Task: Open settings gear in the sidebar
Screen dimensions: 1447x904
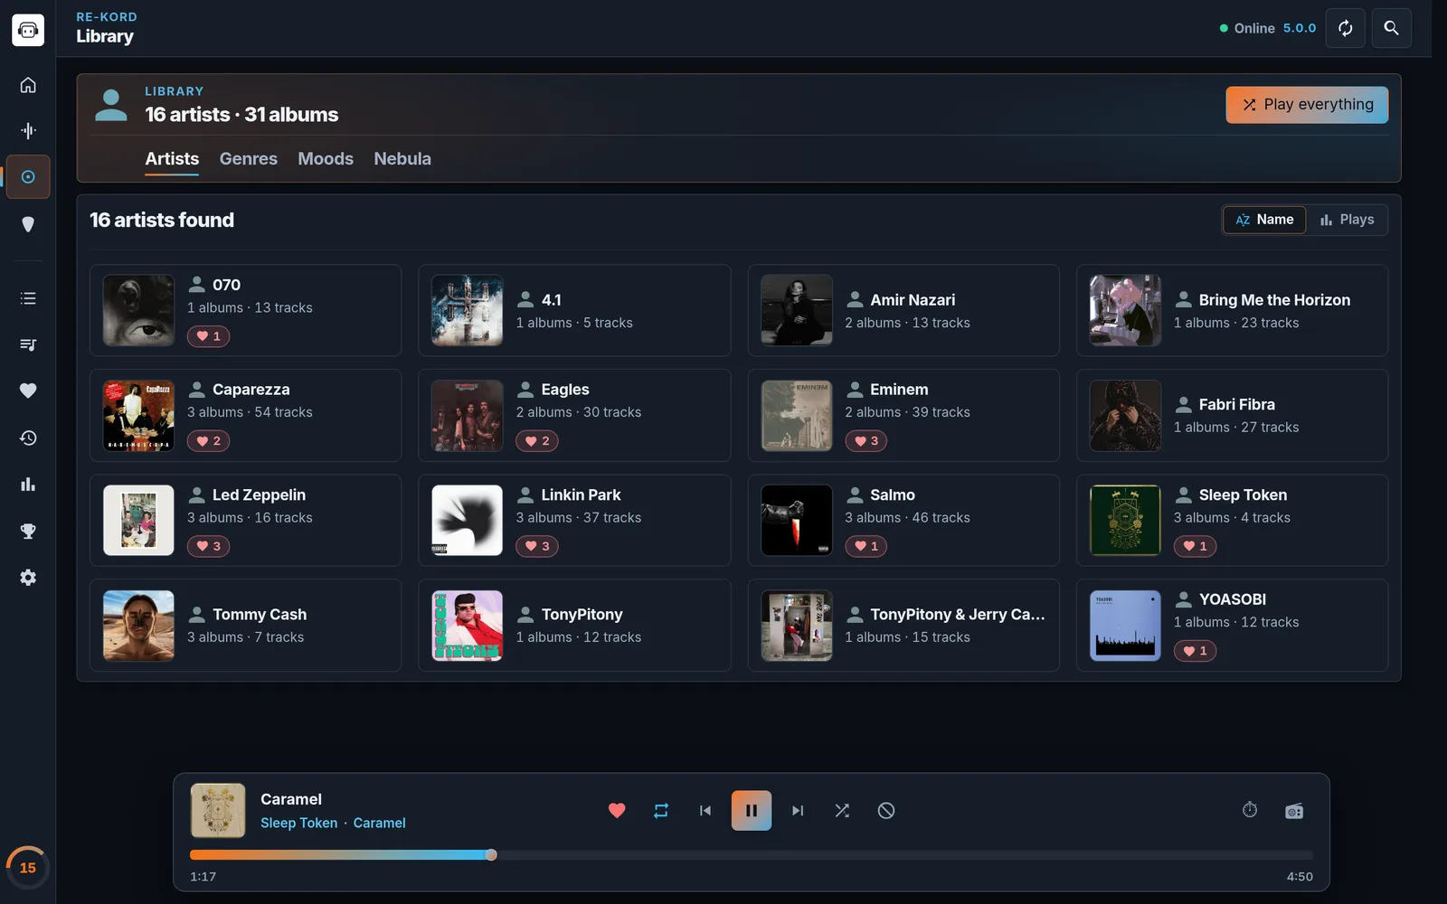Action: click(x=28, y=578)
